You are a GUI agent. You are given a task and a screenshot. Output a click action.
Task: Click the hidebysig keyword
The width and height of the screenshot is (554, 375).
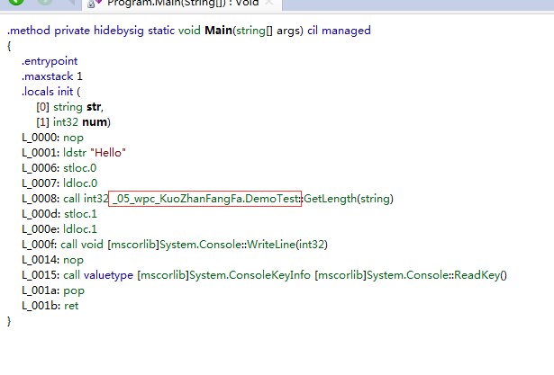119,31
